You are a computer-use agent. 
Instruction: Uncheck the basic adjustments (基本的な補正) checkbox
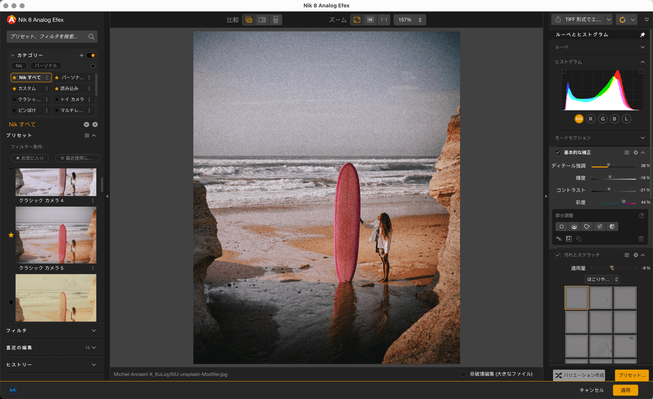tap(558, 153)
